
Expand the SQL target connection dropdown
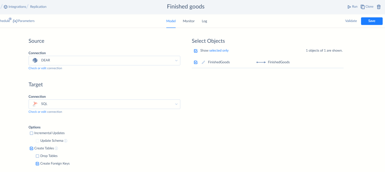click(x=176, y=104)
